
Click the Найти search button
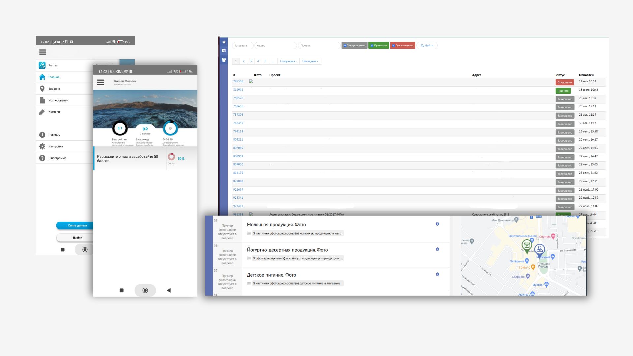[x=427, y=45]
